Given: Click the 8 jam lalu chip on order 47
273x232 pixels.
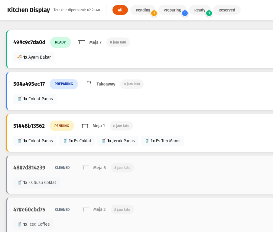Looking at the screenshot, I should point(122,210).
